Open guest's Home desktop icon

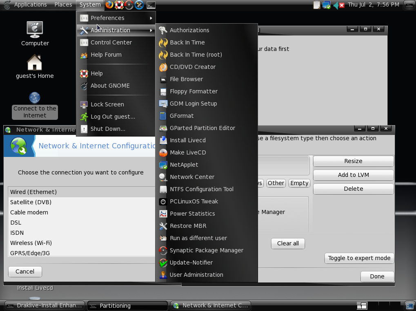click(x=35, y=67)
